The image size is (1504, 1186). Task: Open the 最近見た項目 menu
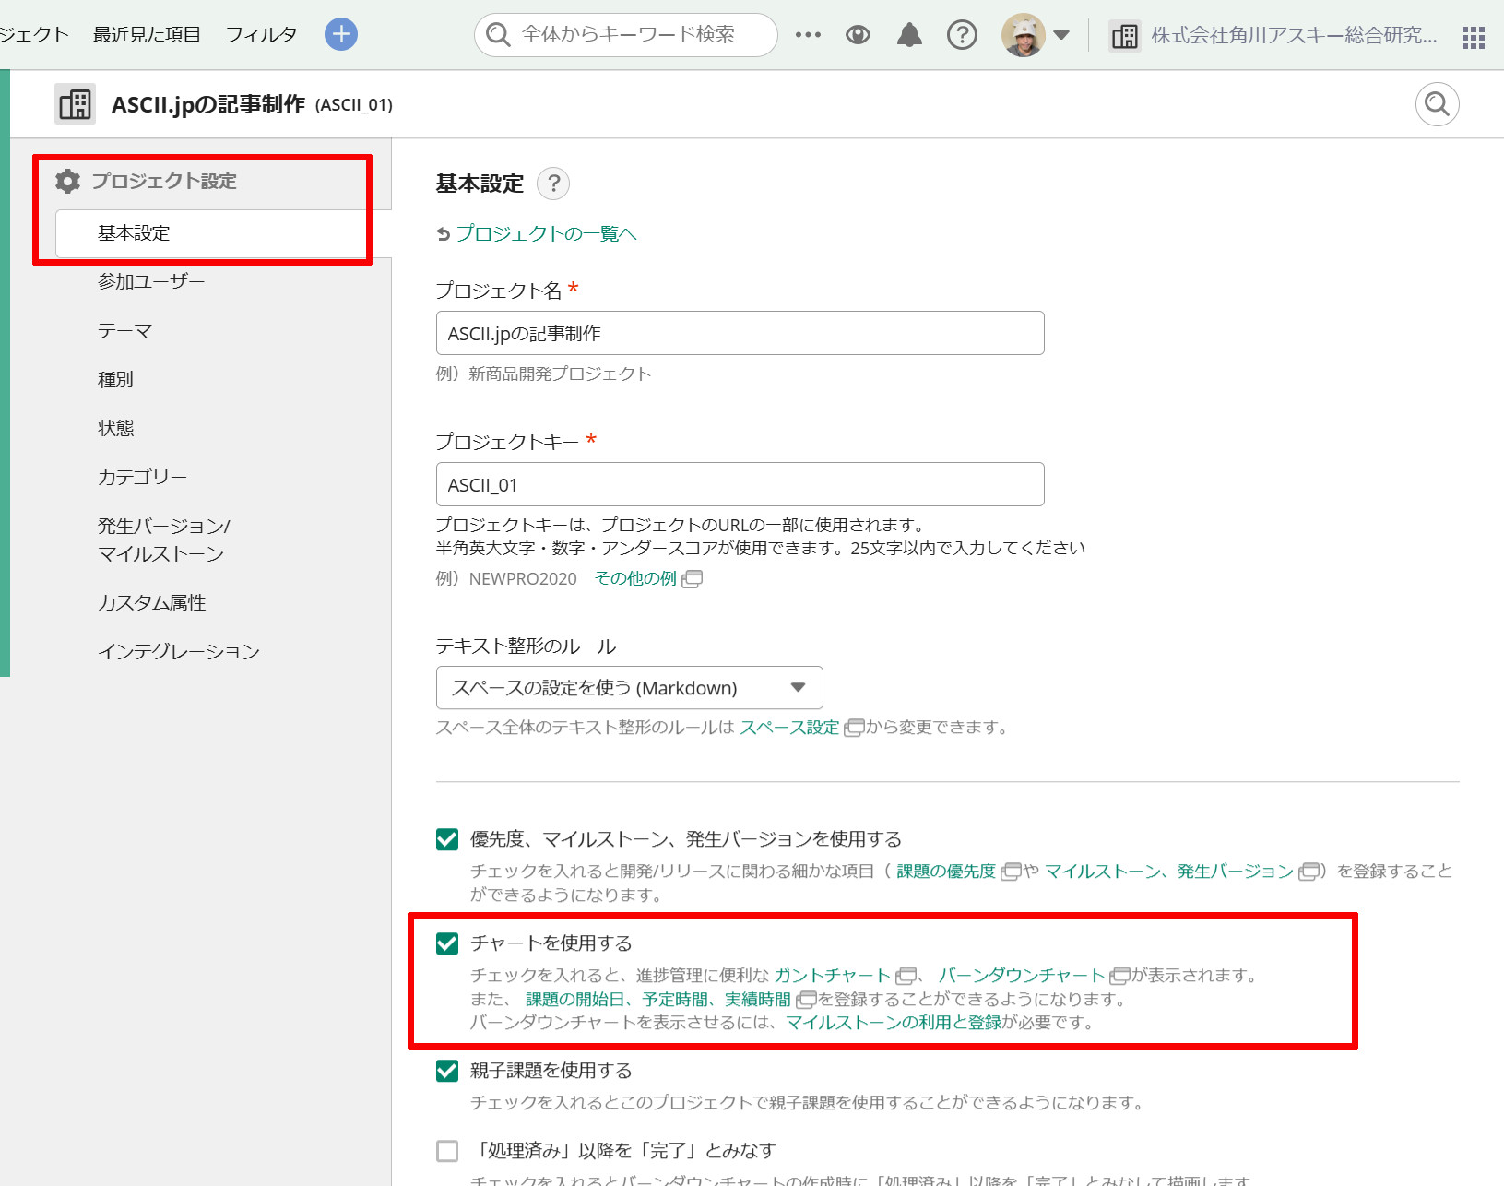(147, 35)
